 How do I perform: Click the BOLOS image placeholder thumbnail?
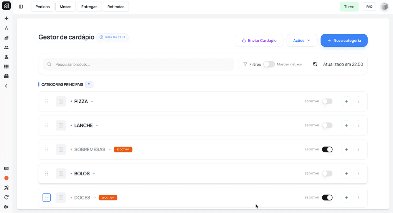click(61, 173)
